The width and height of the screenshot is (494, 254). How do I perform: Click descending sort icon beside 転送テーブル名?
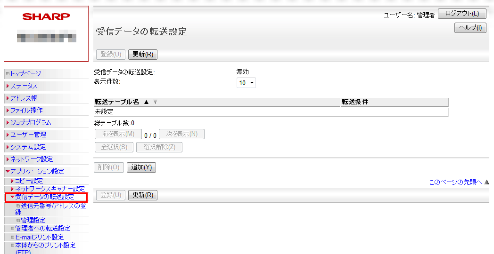(155, 102)
